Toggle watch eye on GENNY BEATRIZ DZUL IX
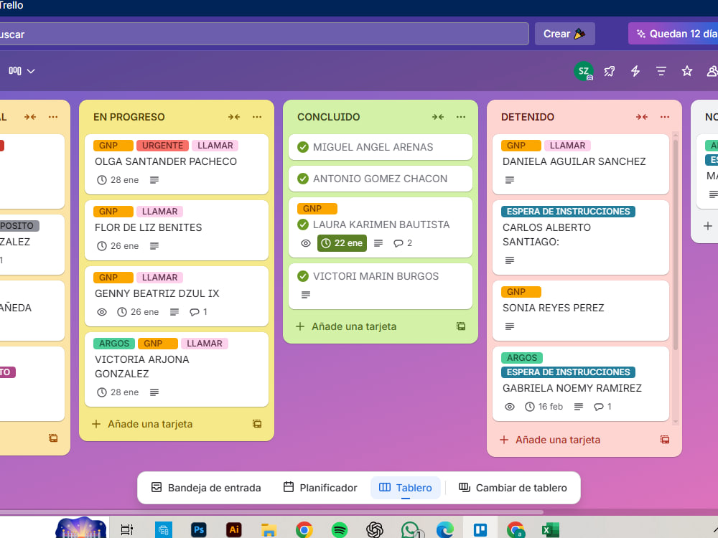The height and width of the screenshot is (538, 718). [102, 312]
